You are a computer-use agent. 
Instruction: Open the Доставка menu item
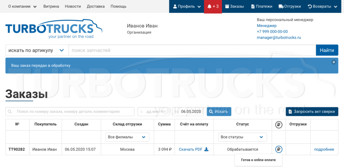tap(95, 6)
